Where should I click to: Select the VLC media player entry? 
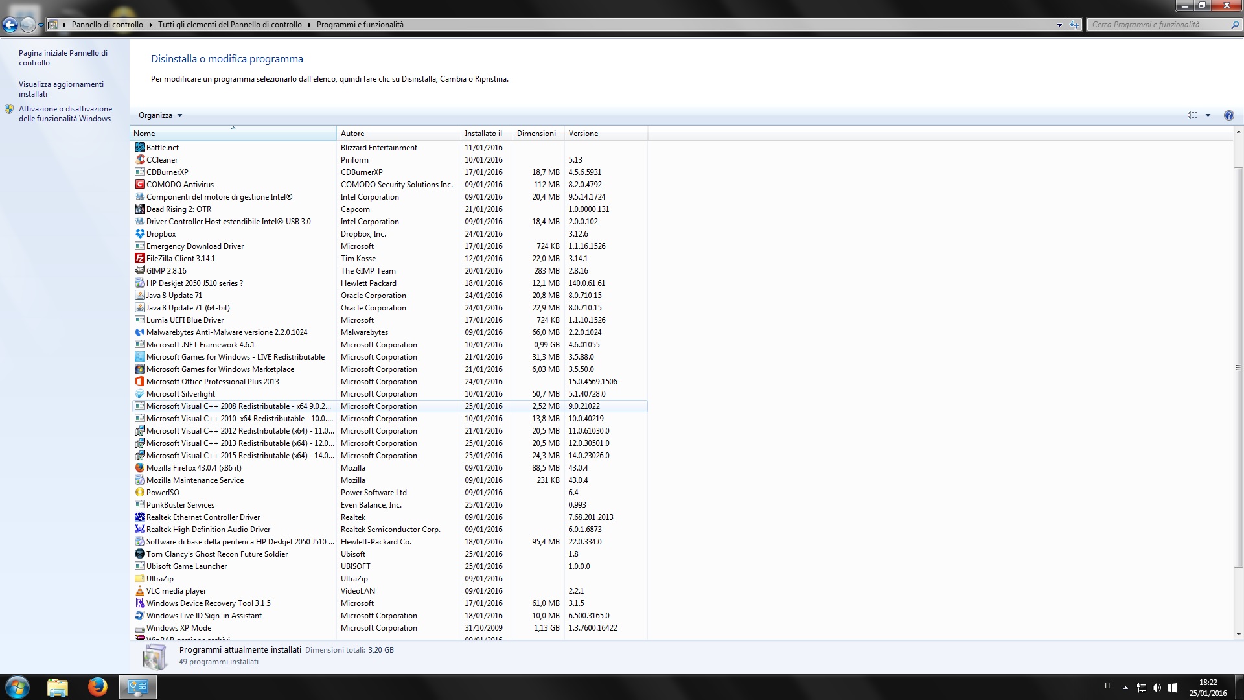click(176, 591)
